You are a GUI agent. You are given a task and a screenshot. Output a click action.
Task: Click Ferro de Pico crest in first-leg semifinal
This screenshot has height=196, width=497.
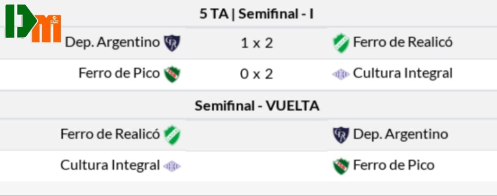pyautogui.click(x=172, y=74)
